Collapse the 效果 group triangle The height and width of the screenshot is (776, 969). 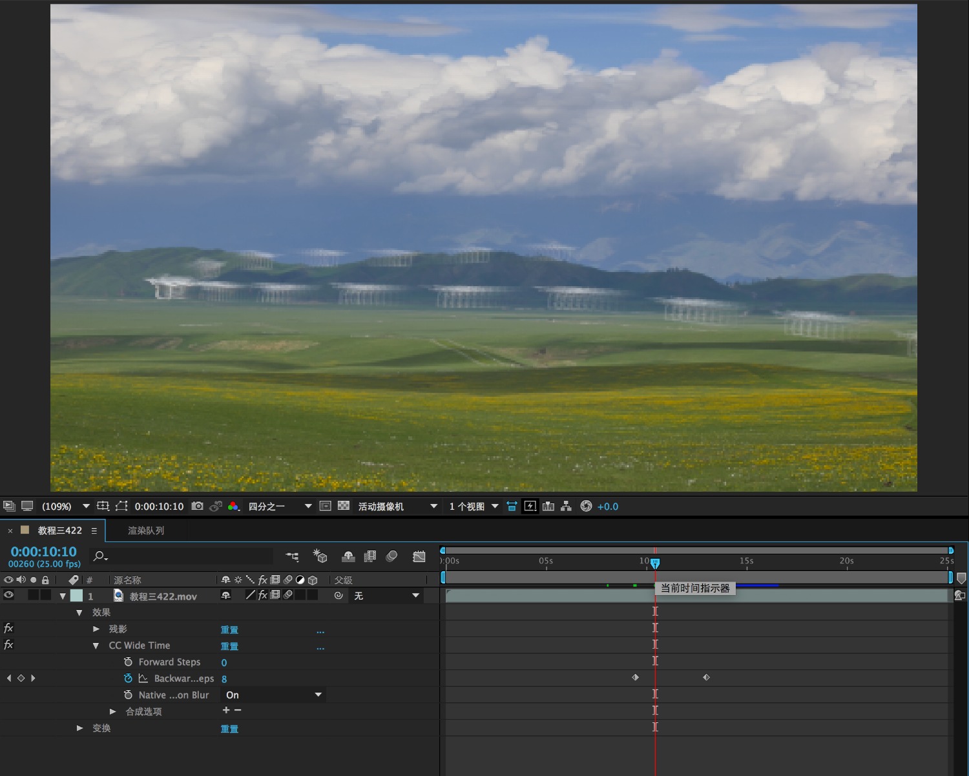(x=79, y=613)
